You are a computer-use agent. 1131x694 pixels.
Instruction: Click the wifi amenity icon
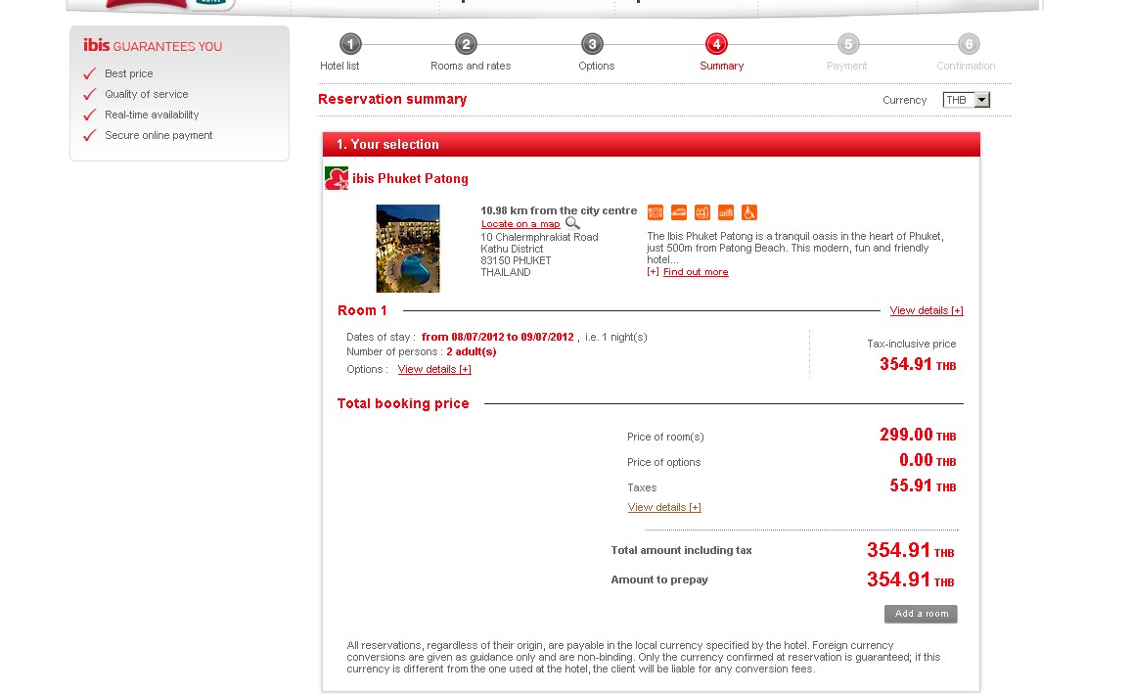pos(726,212)
